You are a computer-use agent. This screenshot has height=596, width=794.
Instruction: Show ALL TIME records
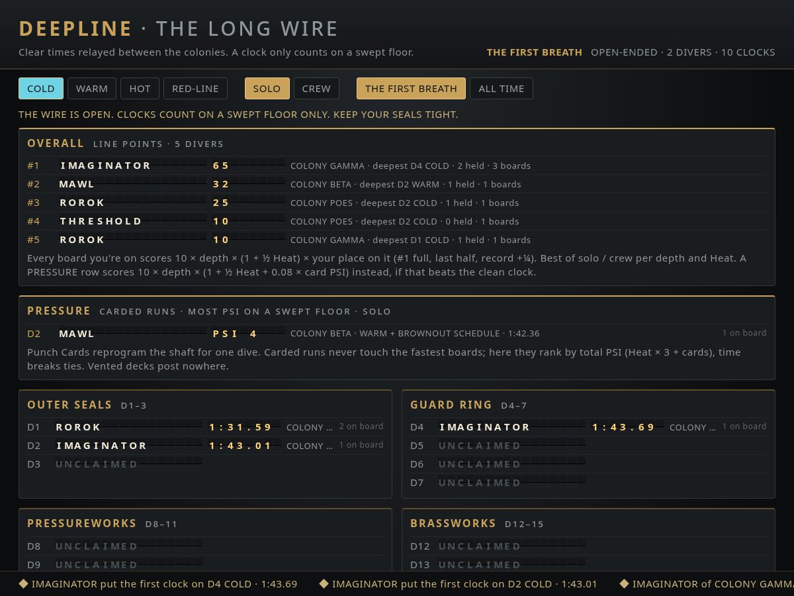pos(502,89)
